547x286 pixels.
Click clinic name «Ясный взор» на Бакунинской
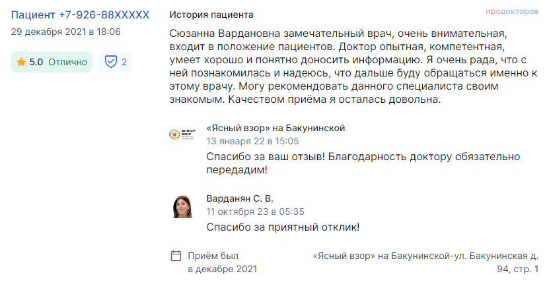coord(275,128)
